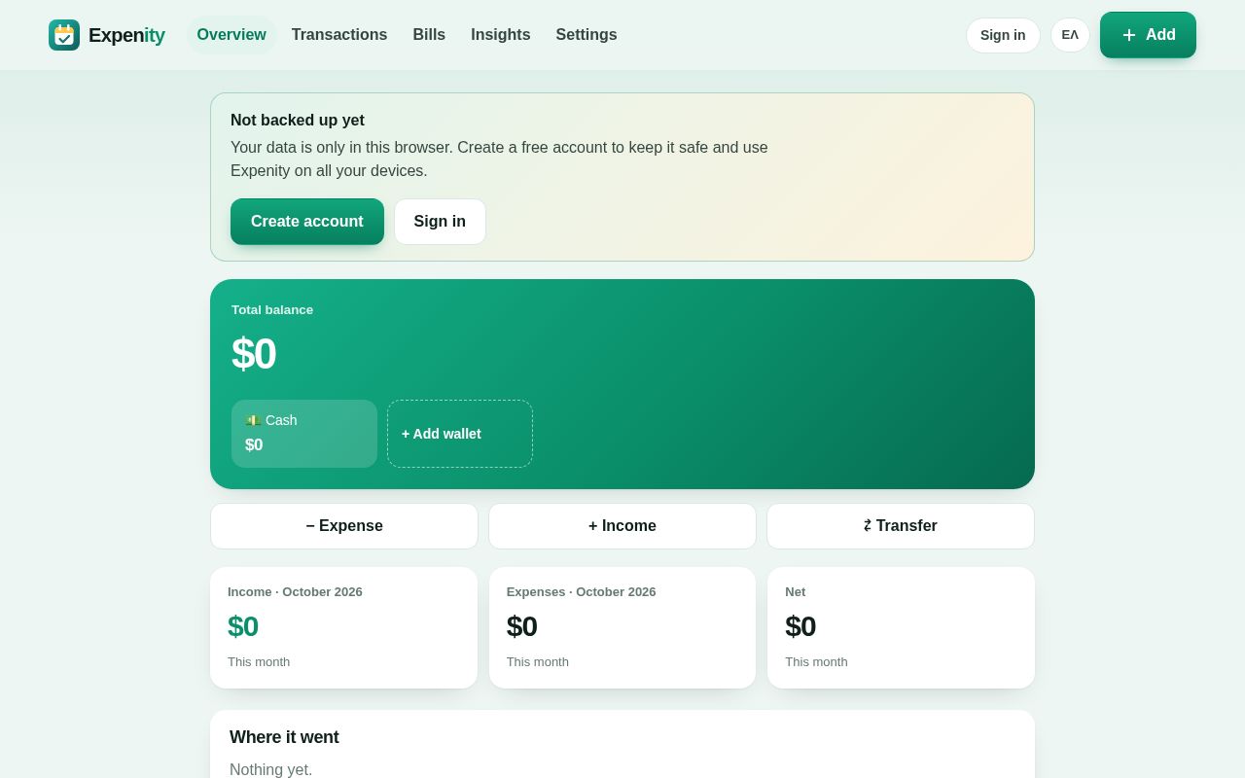1245x778 pixels.
Task: Click Sign in inside the backup banner
Action: click(440, 222)
